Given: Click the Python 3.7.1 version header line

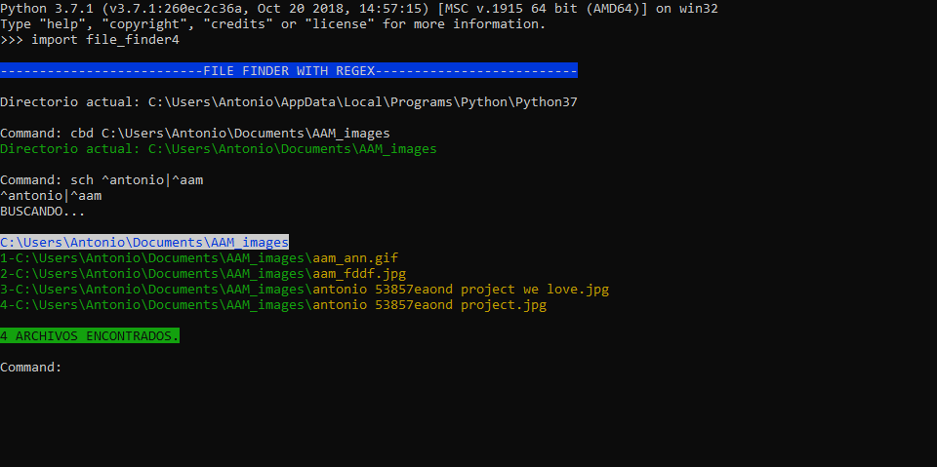Looking at the screenshot, I should (359, 9).
